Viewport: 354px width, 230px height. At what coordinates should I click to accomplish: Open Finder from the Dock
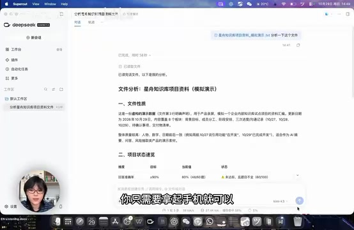[56, 222]
